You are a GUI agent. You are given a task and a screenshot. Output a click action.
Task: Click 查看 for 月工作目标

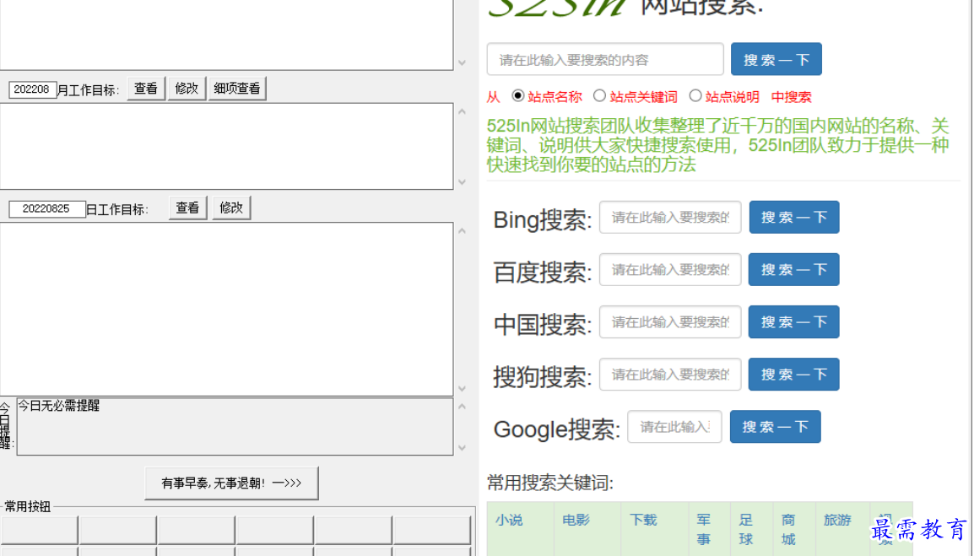click(x=146, y=89)
